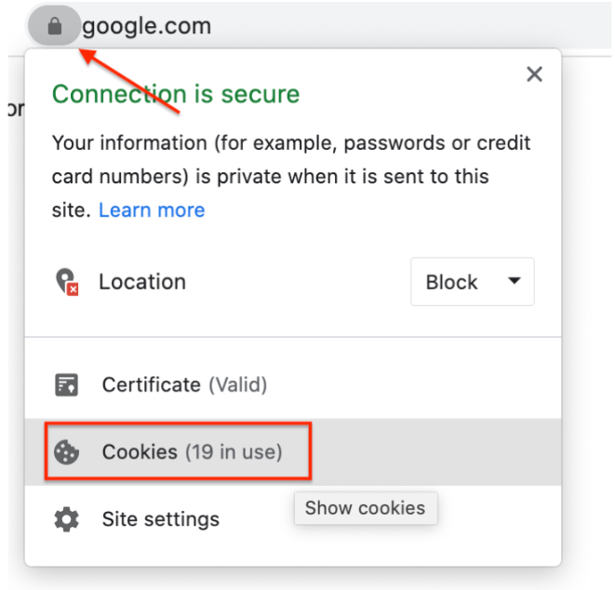Click the "(Valid)" certificate status text

237,384
